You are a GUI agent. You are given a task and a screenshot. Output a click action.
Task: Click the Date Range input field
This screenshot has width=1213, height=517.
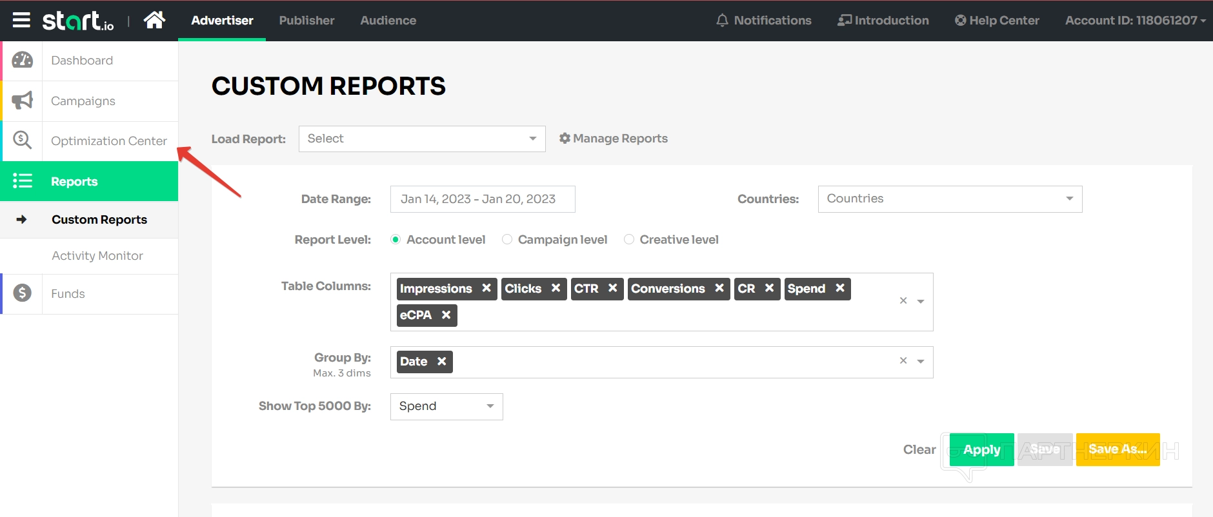[x=482, y=199]
